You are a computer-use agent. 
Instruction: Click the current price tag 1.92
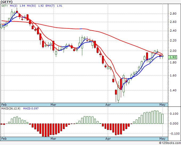coord(172,57)
